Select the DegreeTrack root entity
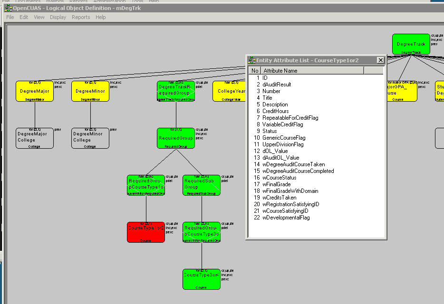 point(411,44)
